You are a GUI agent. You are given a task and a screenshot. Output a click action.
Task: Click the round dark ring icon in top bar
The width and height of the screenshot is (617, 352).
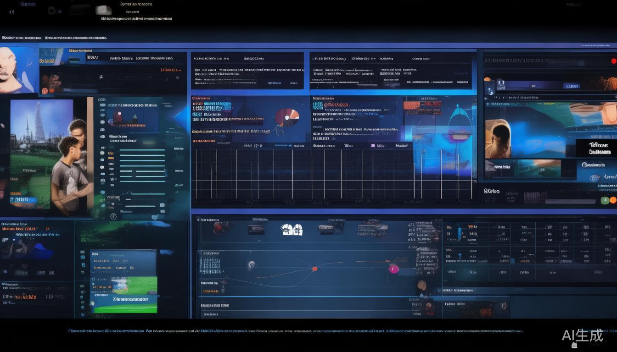[x=51, y=11]
